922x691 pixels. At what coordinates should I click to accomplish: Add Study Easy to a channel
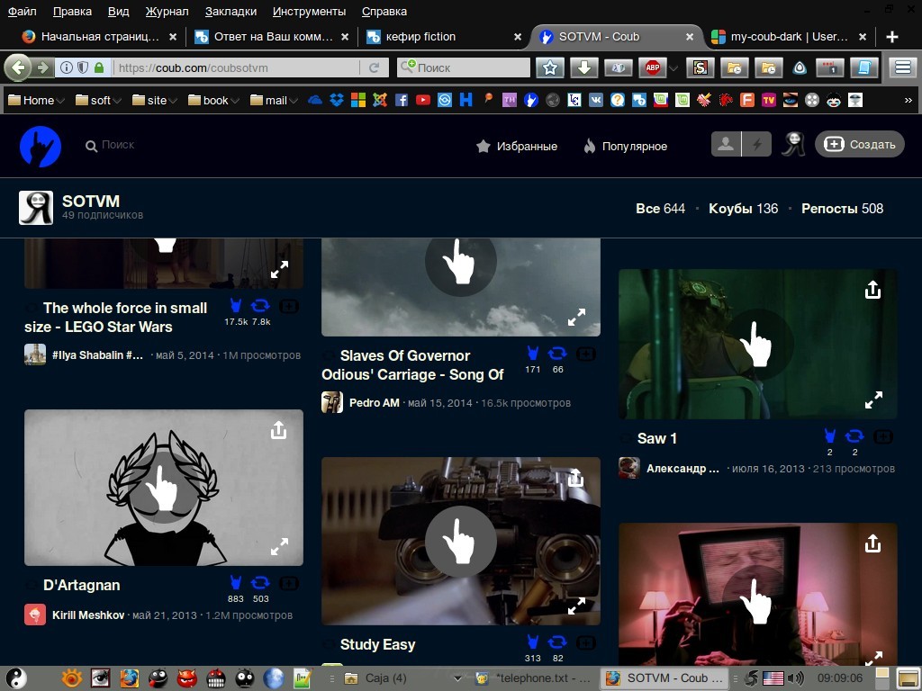point(585,642)
